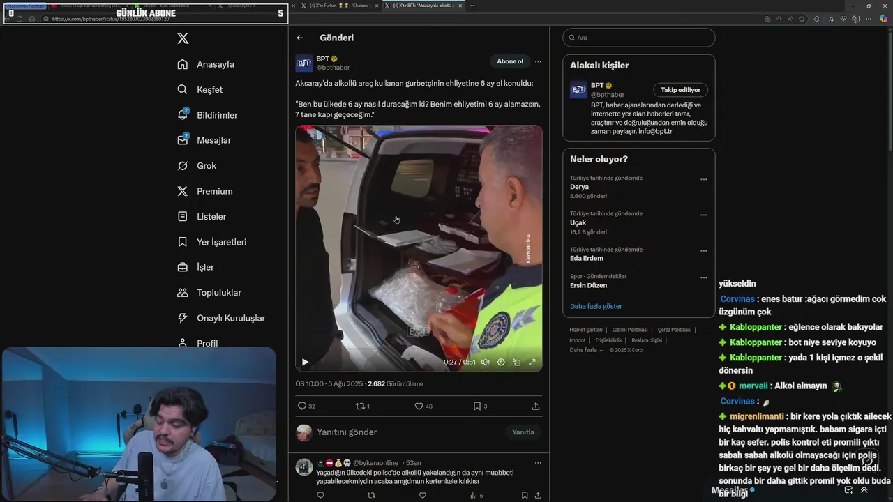The height and width of the screenshot is (502, 893).
Task: Open Grok from sidebar
Action: 197,166
